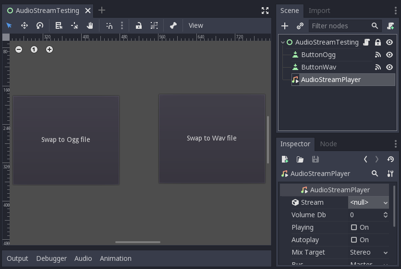401x269 pixels.
Task: Make children of object unselectable
Action: pos(154,25)
